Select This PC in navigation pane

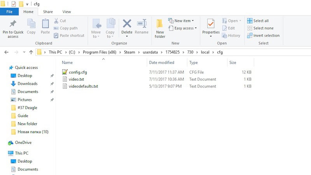(x=22, y=153)
